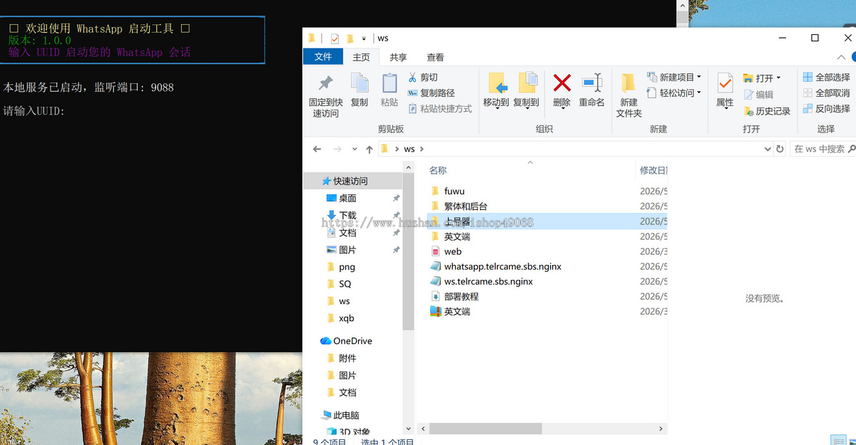Click the chevron after ws in address bar
This screenshot has width=856, height=445.
(422, 149)
